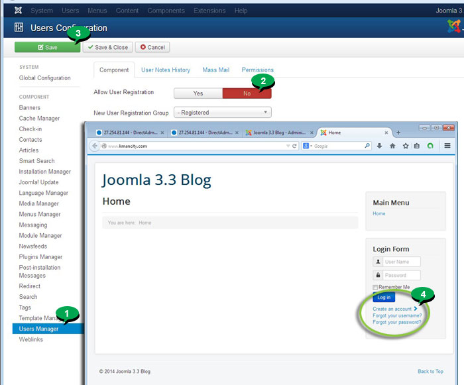Click the browser address bar
Screen dimensions: 464x385
point(196,146)
